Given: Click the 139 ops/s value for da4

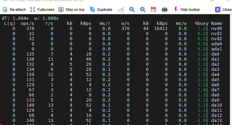Looking at the screenshot, I should coord(30,75).
